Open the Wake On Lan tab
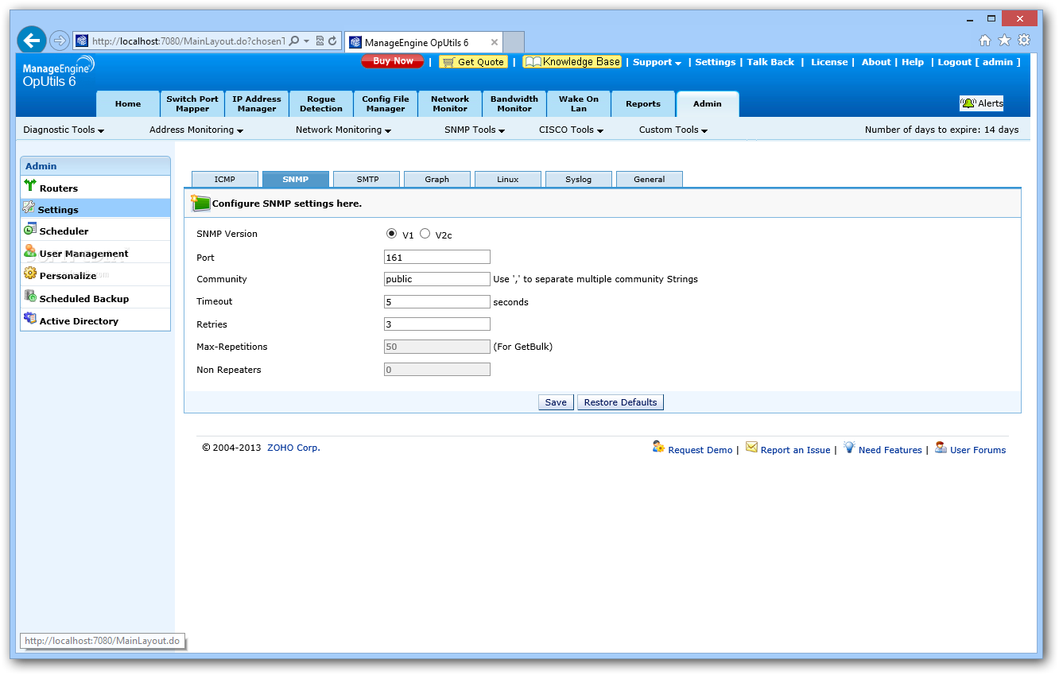Image resolution: width=1059 pixels, height=675 pixels. (579, 104)
